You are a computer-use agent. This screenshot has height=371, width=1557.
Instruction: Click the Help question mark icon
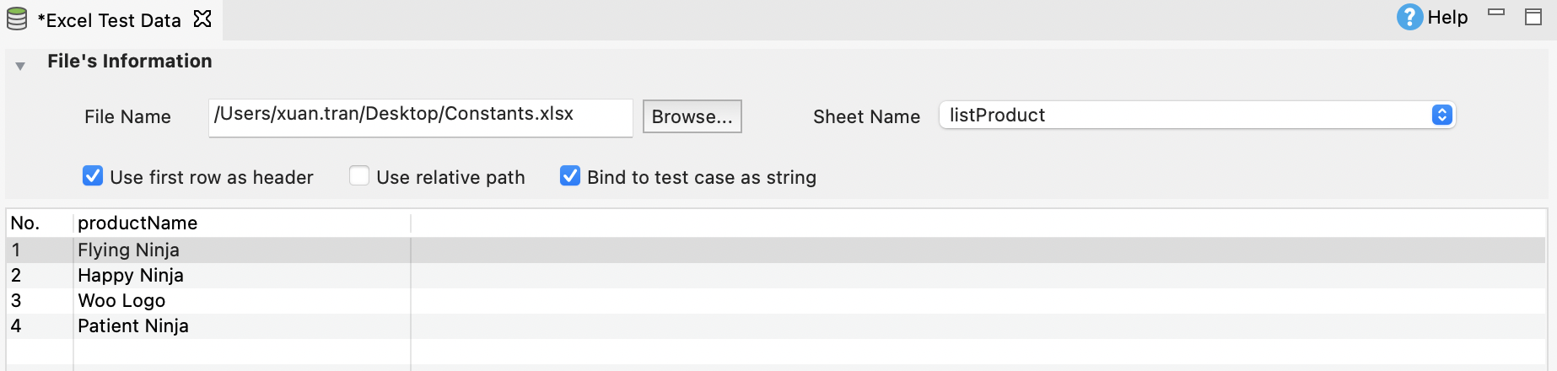[x=1409, y=17]
